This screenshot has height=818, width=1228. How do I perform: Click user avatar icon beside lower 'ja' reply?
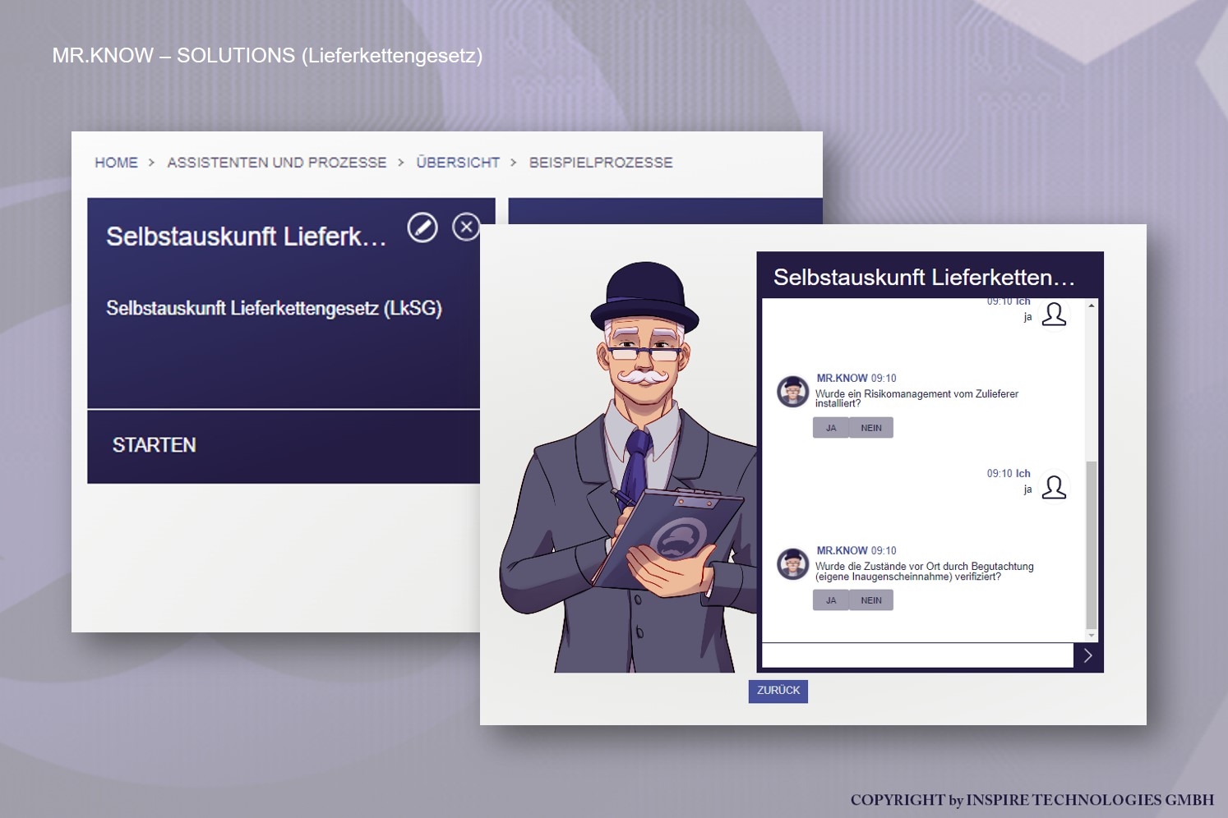(x=1054, y=487)
